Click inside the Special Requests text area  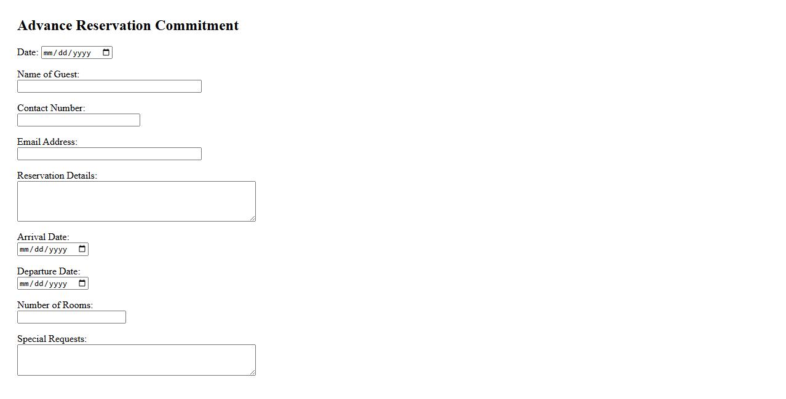pyautogui.click(x=135, y=360)
